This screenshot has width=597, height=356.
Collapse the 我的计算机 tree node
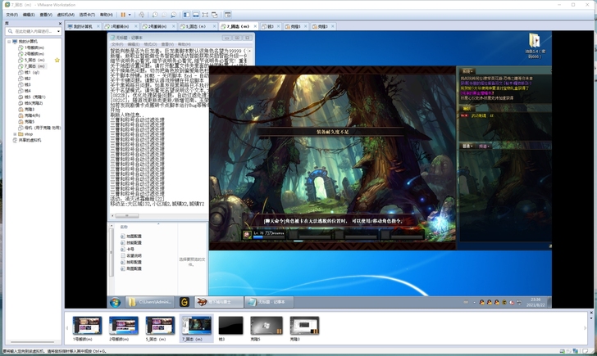[x=9, y=42]
